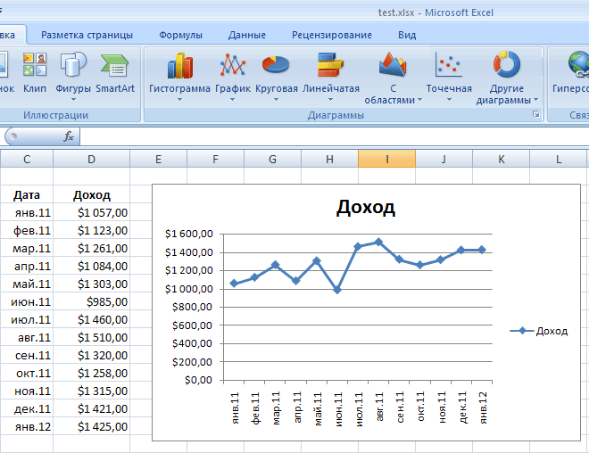The width and height of the screenshot is (589, 453).
Task: Select column H header
Action: point(329,159)
